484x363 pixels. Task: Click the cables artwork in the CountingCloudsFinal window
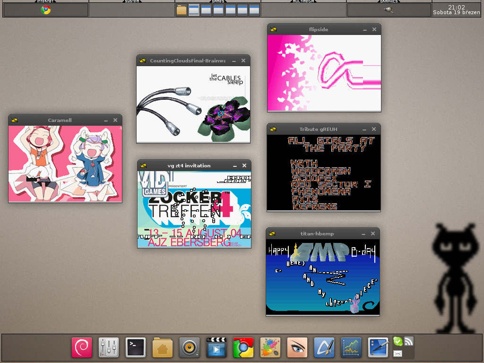(193, 104)
